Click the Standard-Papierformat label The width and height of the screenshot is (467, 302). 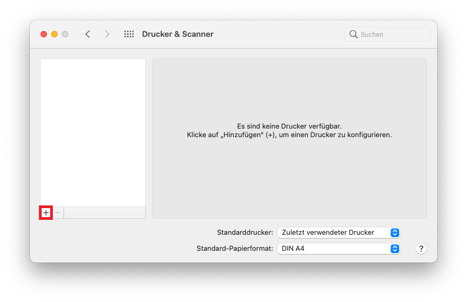click(x=235, y=249)
